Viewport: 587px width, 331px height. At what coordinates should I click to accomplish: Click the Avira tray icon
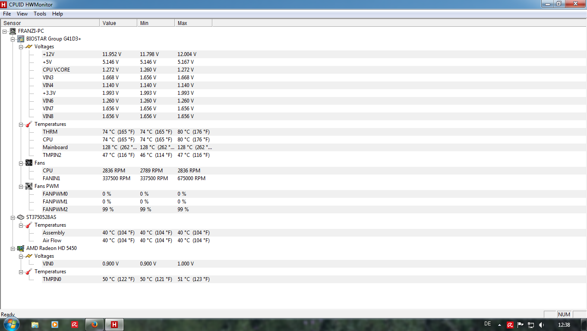click(510, 325)
